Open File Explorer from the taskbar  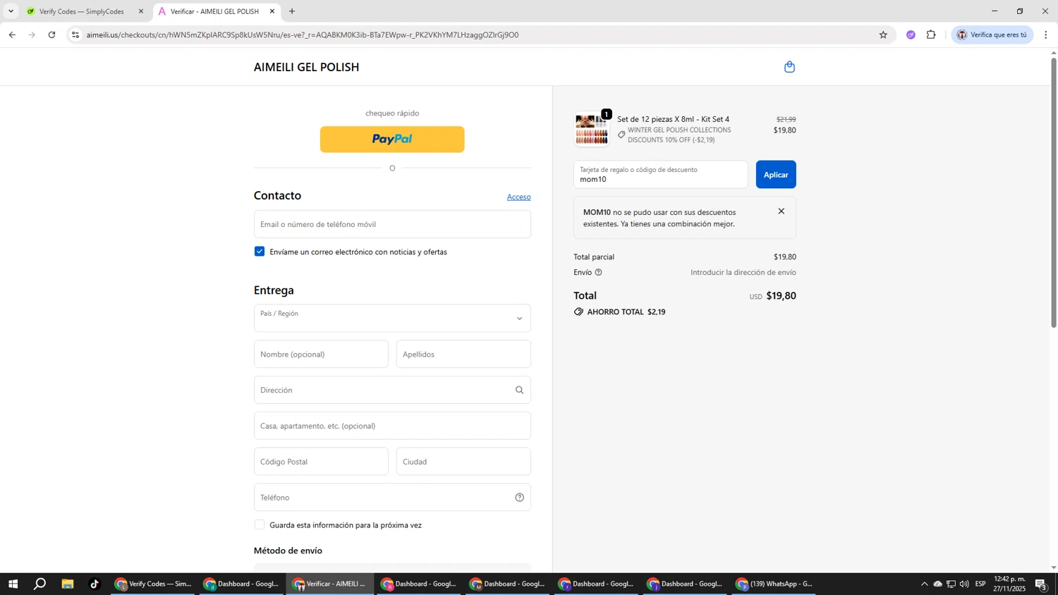[x=68, y=584]
